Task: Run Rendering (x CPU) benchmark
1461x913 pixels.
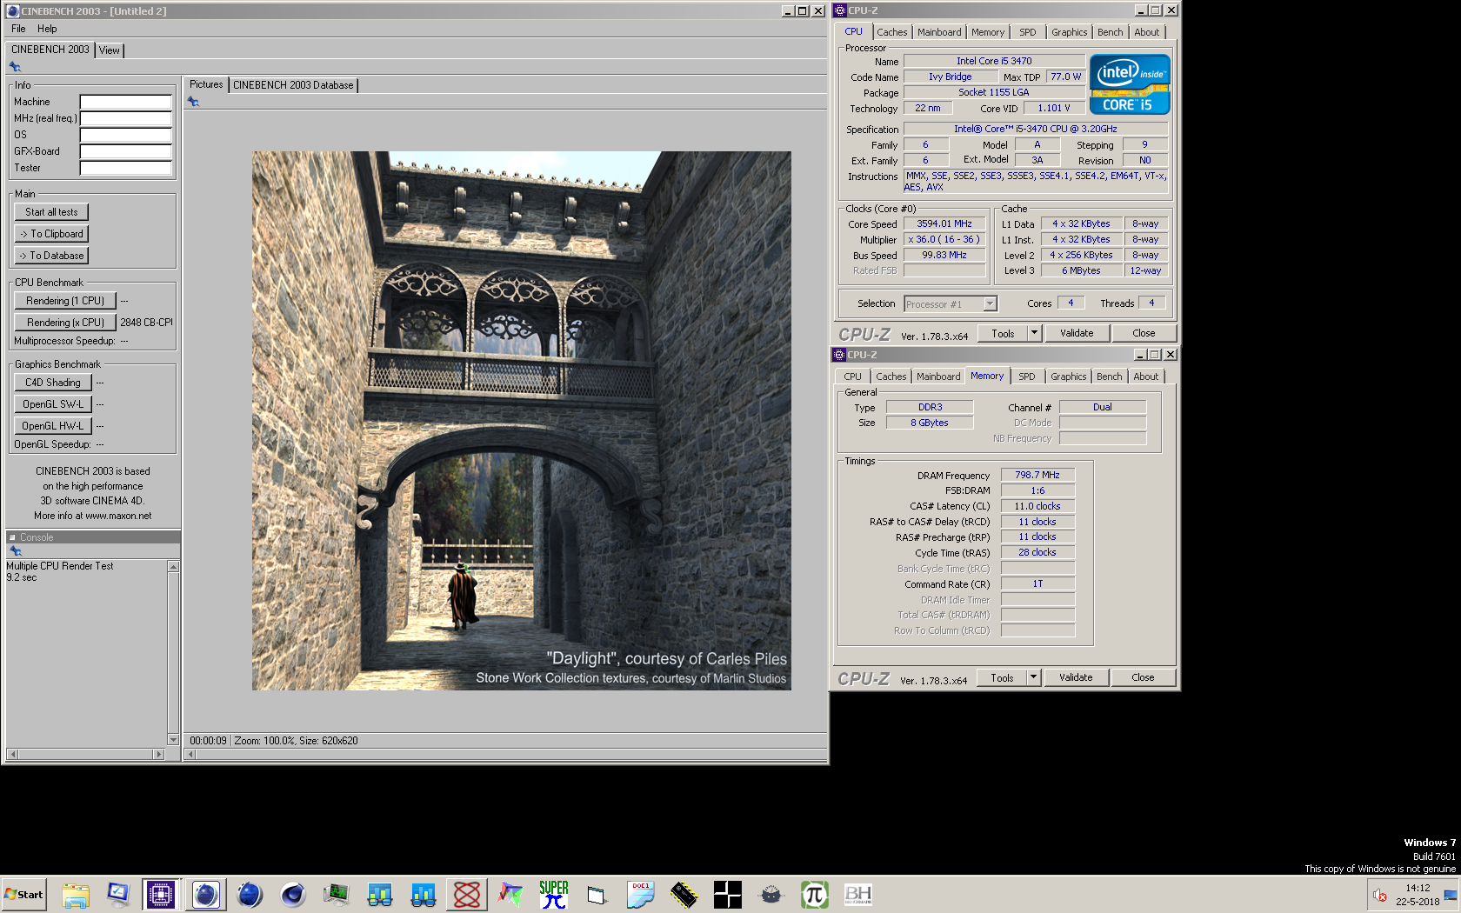Action: [x=65, y=323]
